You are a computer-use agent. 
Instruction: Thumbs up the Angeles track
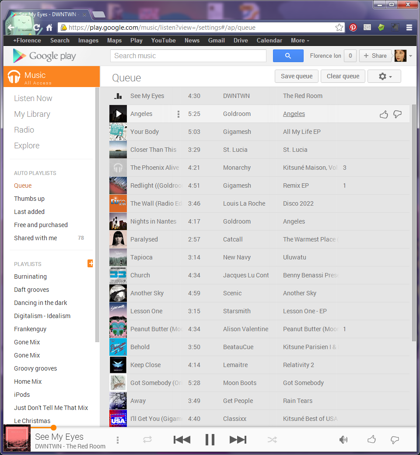tap(384, 114)
